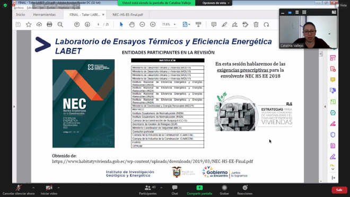350x197 pixels.
Task: Switch to NEC-HS-EE-Final.pdf tab
Action: pos(128,14)
